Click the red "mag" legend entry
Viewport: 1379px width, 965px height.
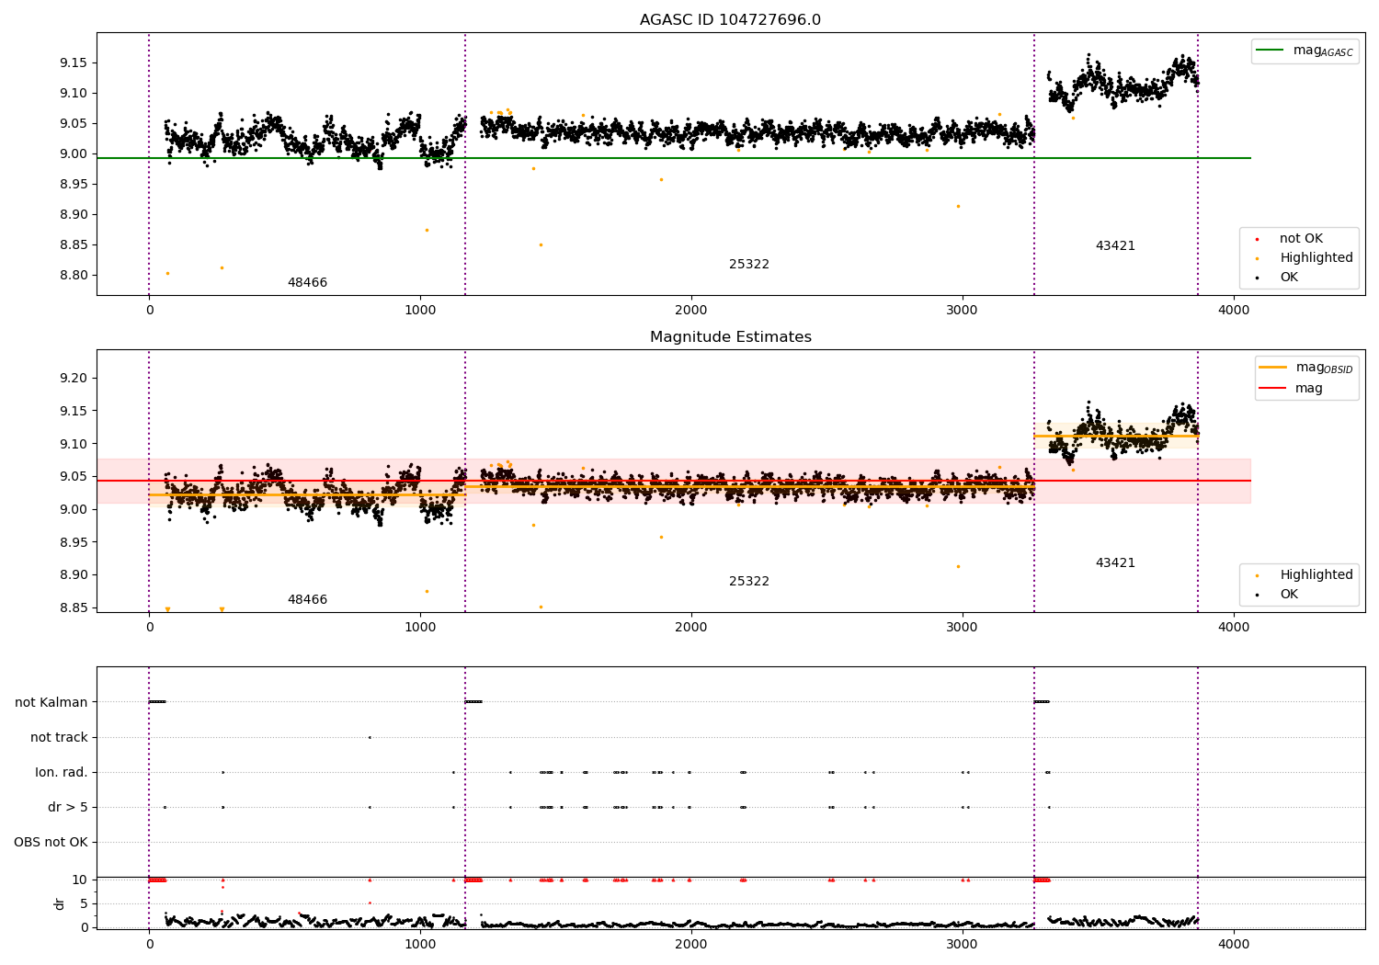point(1291,388)
